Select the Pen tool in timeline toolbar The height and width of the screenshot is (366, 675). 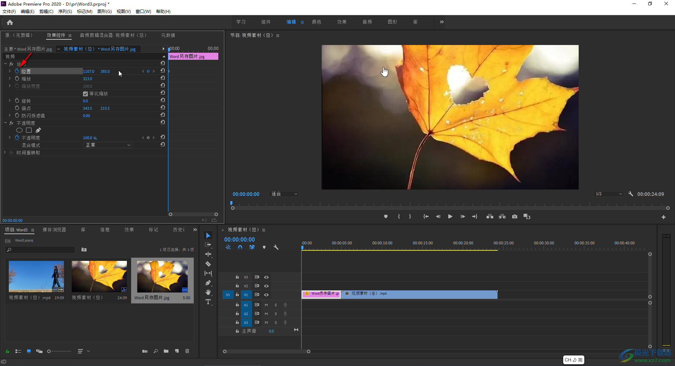pyautogui.click(x=208, y=283)
